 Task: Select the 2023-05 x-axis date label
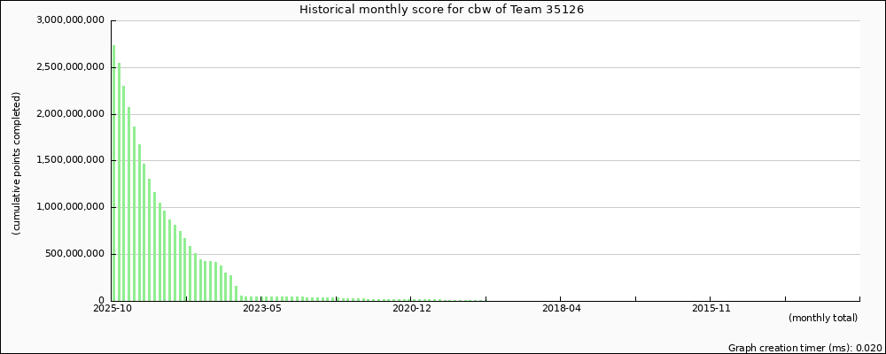261,309
